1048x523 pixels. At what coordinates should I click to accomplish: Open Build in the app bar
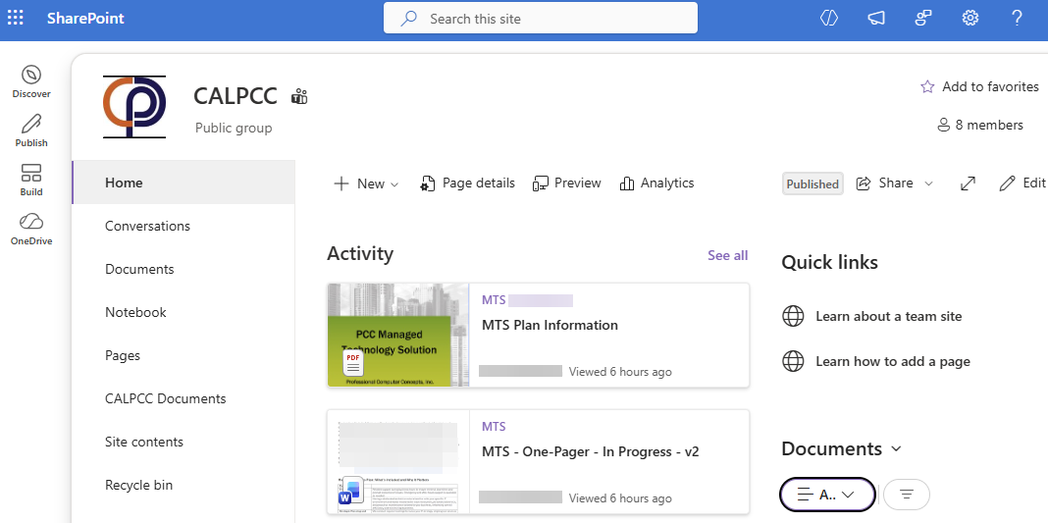pos(31,181)
